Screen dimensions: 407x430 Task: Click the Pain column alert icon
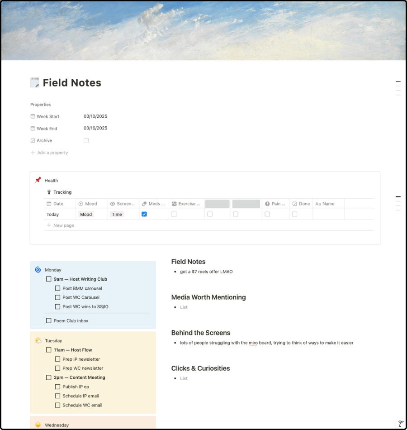click(267, 204)
